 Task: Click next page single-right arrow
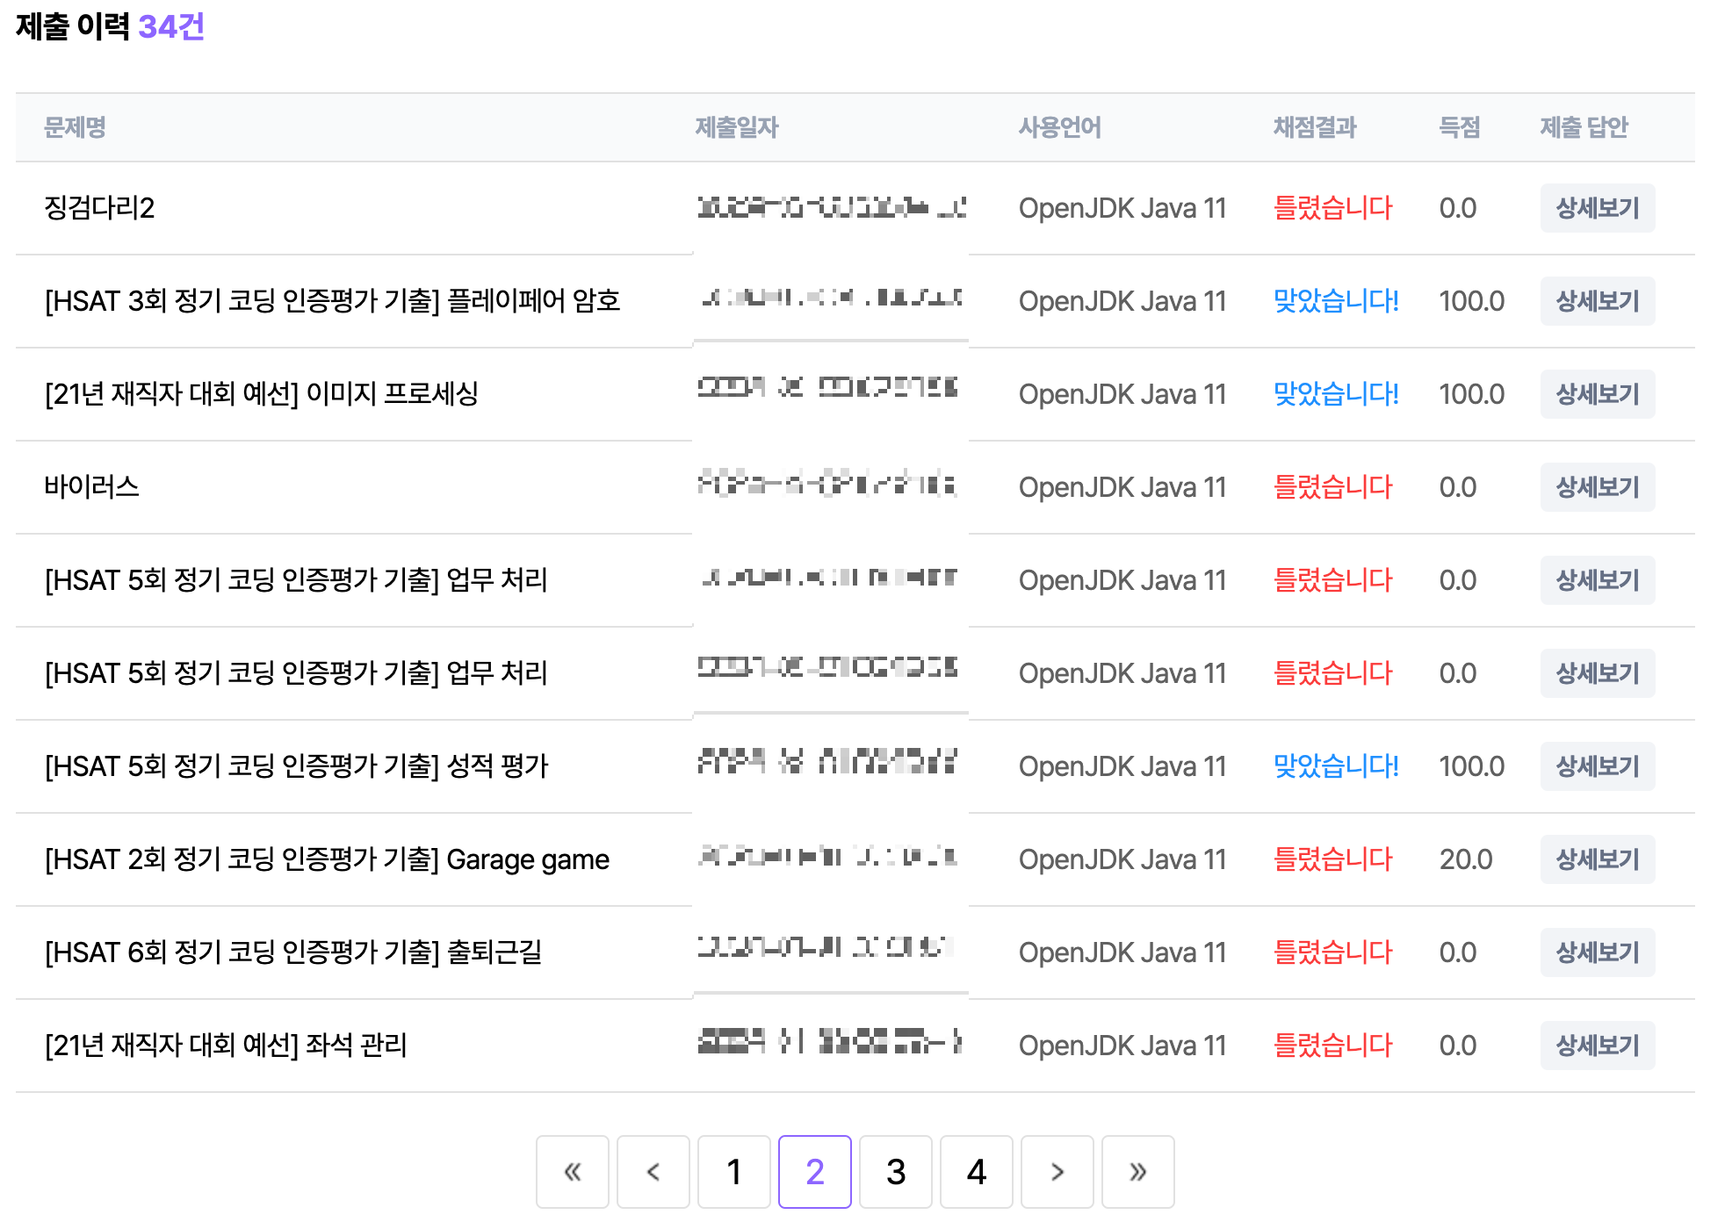point(1057,1172)
